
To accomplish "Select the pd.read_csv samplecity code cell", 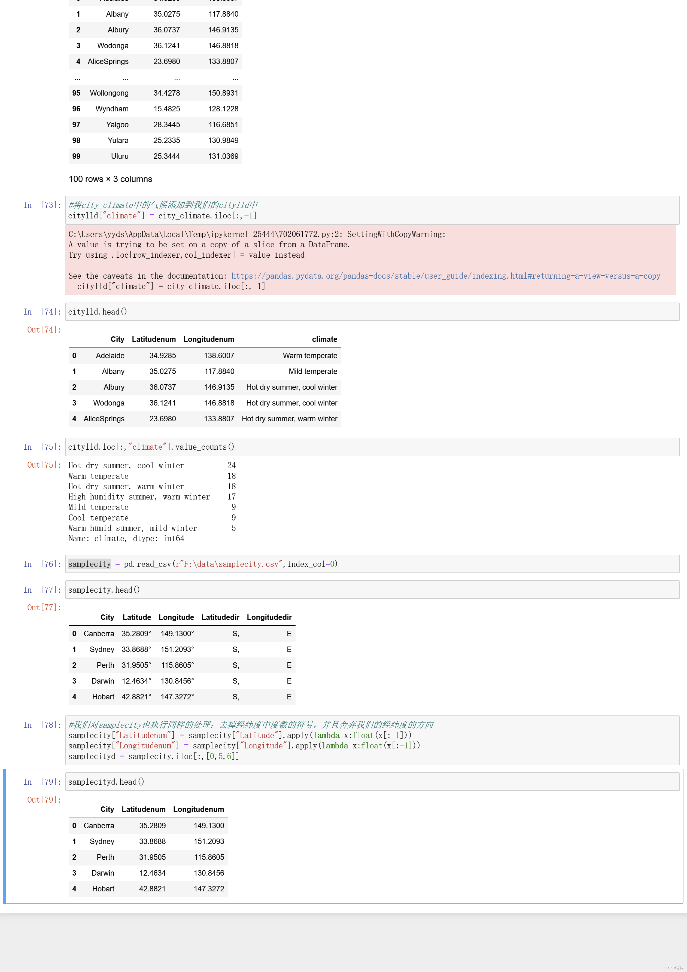I will tap(372, 564).
